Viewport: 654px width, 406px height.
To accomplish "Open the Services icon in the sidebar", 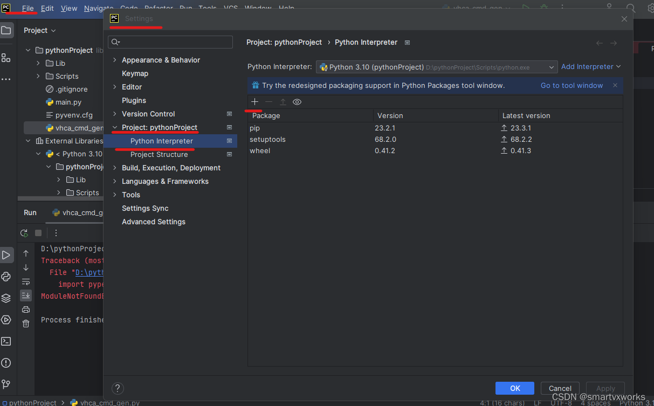I will pyautogui.click(x=6, y=320).
